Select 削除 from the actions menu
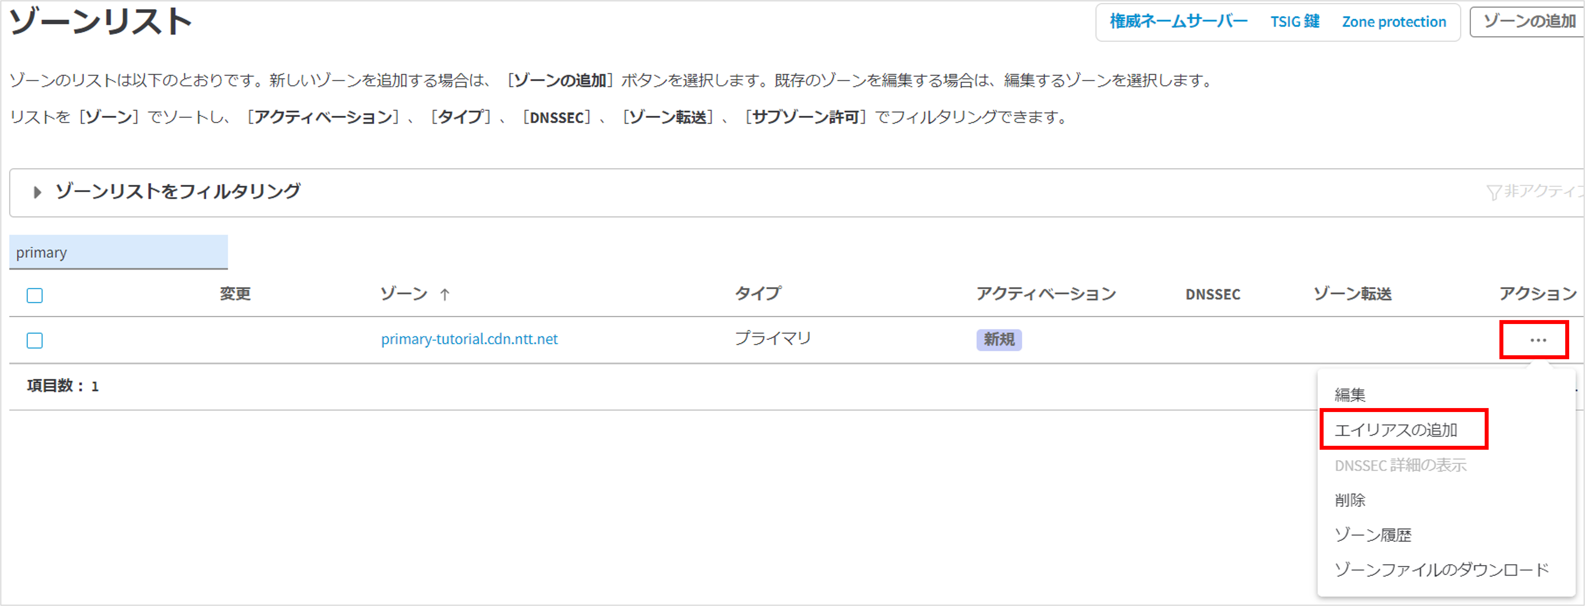1585x606 pixels. pyautogui.click(x=1350, y=500)
